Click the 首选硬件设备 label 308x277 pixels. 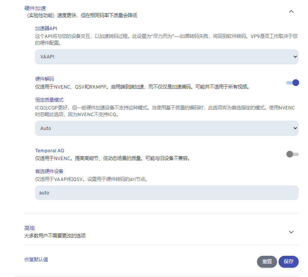49,171
